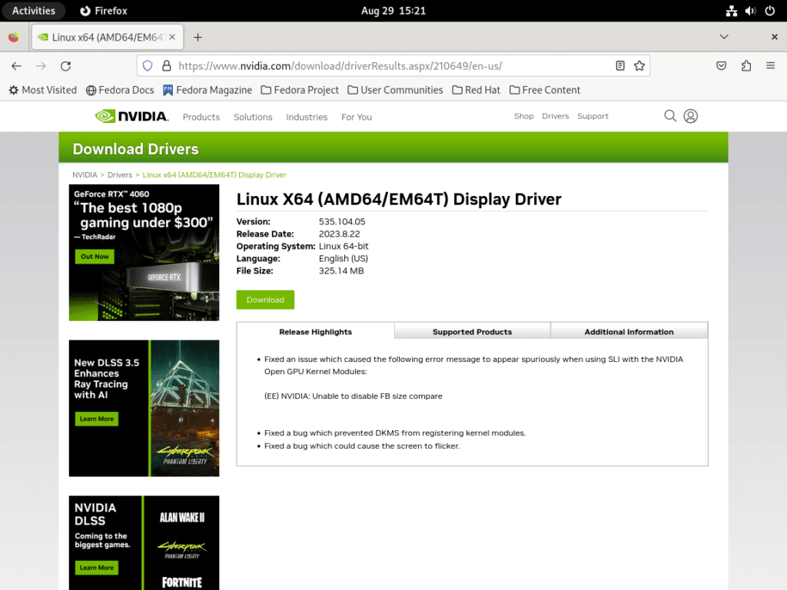The height and width of the screenshot is (590, 787).
Task: Open the Drivers breadcrumb link
Action: [x=120, y=174]
